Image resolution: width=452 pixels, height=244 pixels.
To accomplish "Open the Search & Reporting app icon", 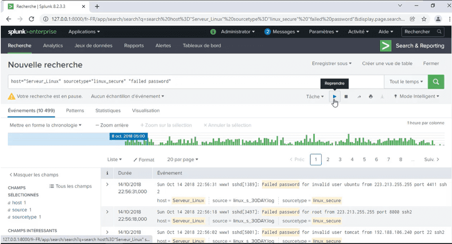I will point(385,46).
